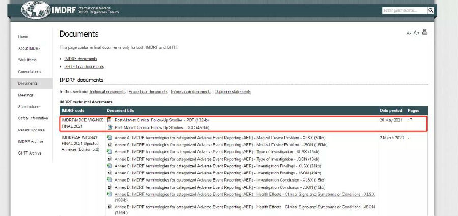458x216 pixels.
Task: Click the 2 March 2021 date cell
Action: (392, 138)
